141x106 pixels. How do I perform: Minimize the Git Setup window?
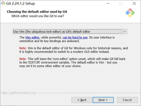(108, 3)
